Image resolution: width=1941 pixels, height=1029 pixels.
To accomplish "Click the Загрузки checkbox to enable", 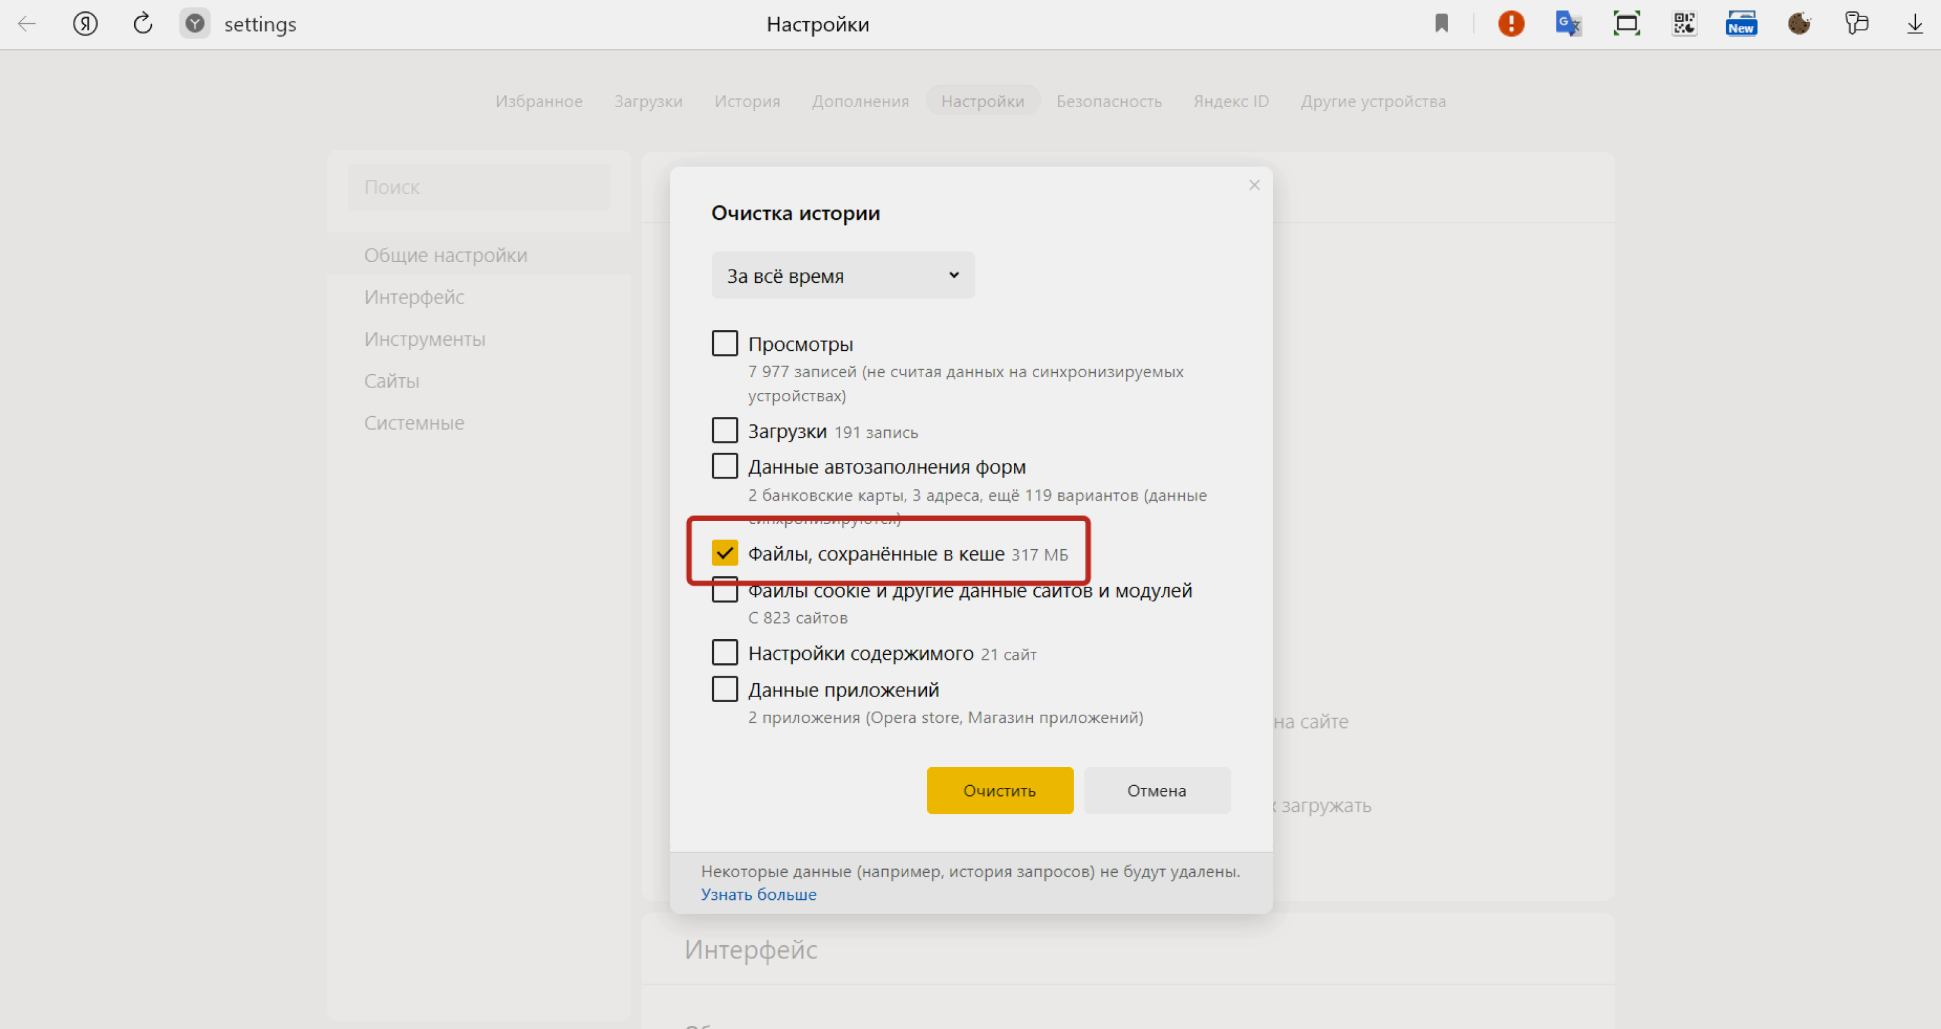I will [723, 430].
